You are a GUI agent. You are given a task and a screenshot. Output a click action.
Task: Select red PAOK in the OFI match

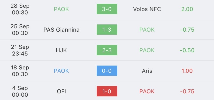147,92
